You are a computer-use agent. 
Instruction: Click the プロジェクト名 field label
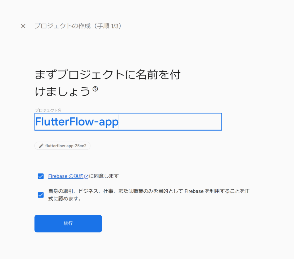tap(48, 110)
